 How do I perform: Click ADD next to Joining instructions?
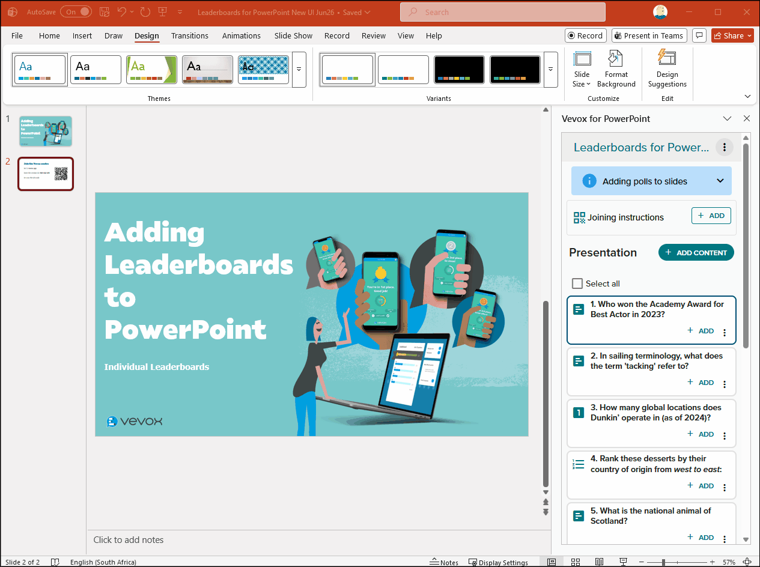(x=711, y=216)
